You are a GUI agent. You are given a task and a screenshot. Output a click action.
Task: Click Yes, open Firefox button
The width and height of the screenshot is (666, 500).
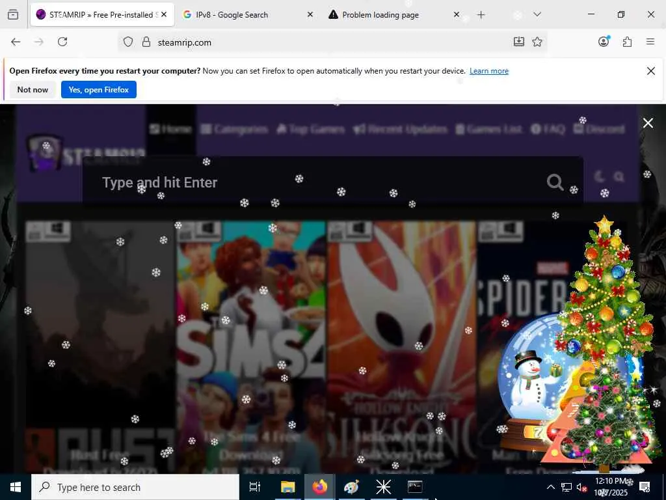pyautogui.click(x=99, y=89)
